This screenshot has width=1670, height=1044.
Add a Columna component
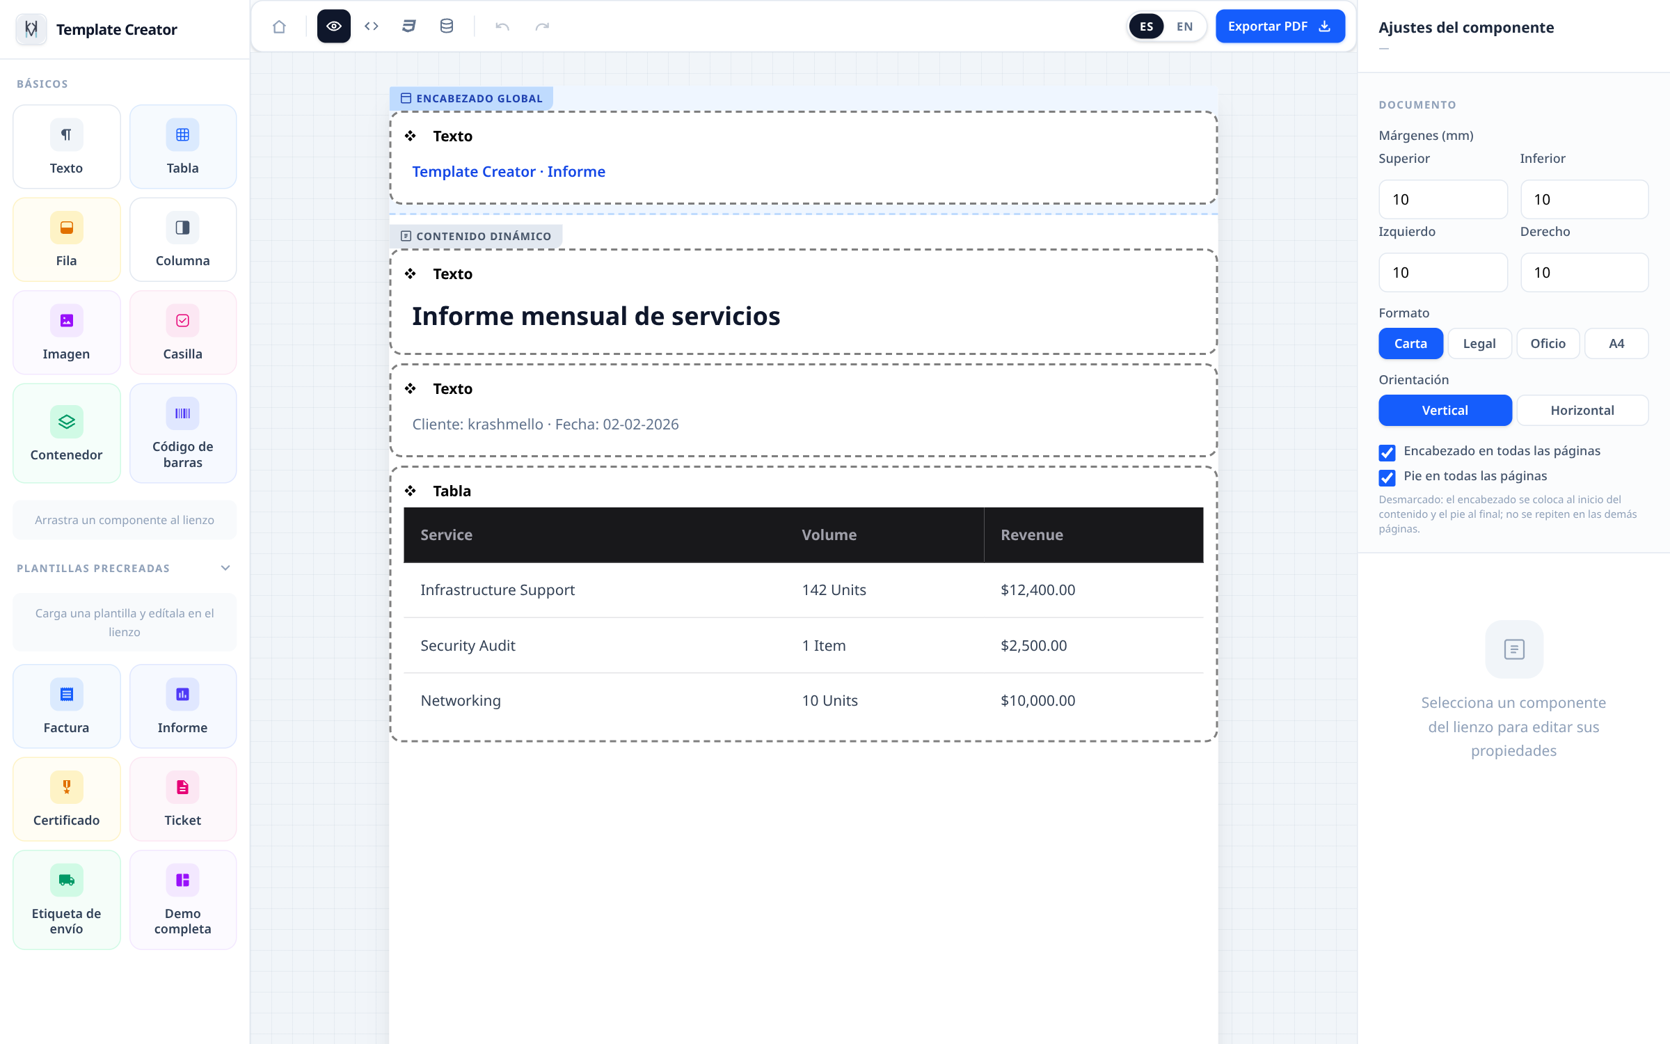coord(183,239)
